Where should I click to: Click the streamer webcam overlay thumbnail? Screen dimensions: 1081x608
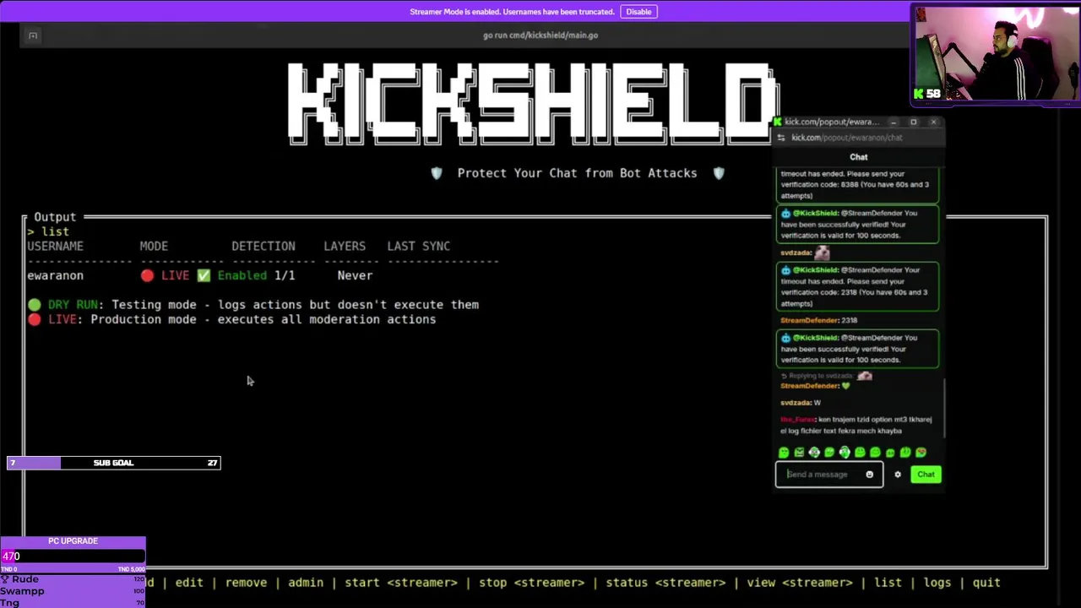tap(996, 56)
